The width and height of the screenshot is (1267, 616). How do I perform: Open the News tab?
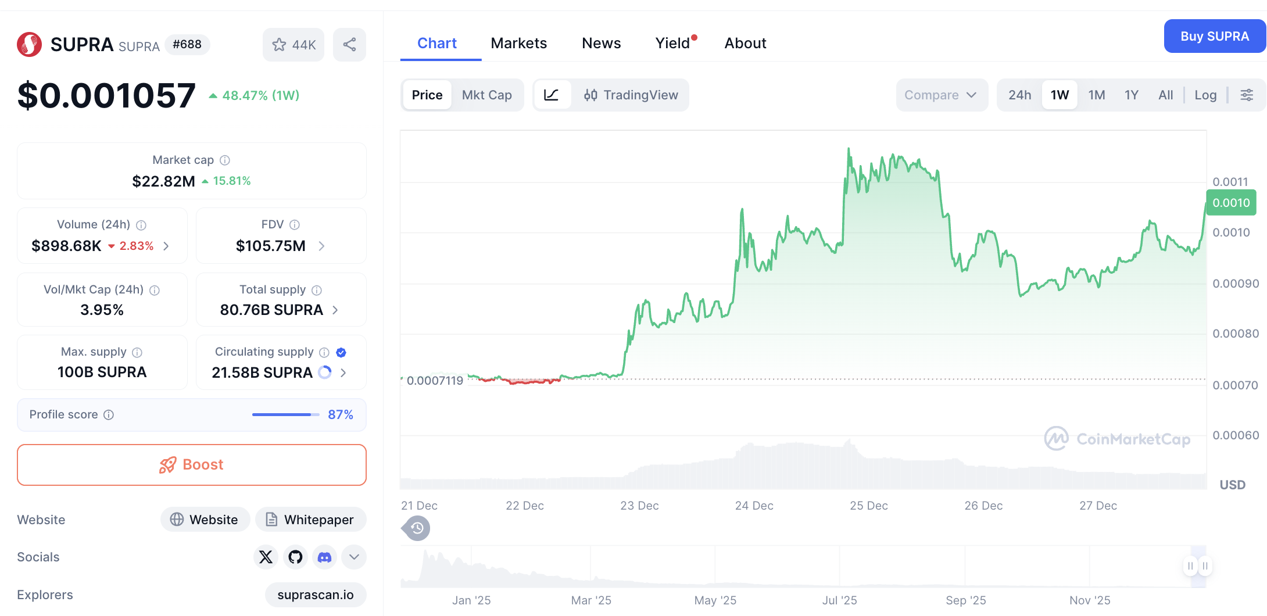(x=601, y=43)
